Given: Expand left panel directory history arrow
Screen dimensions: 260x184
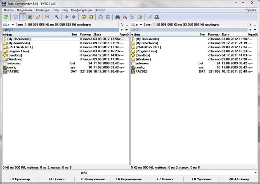Looking at the screenshot, I should click(127, 30).
